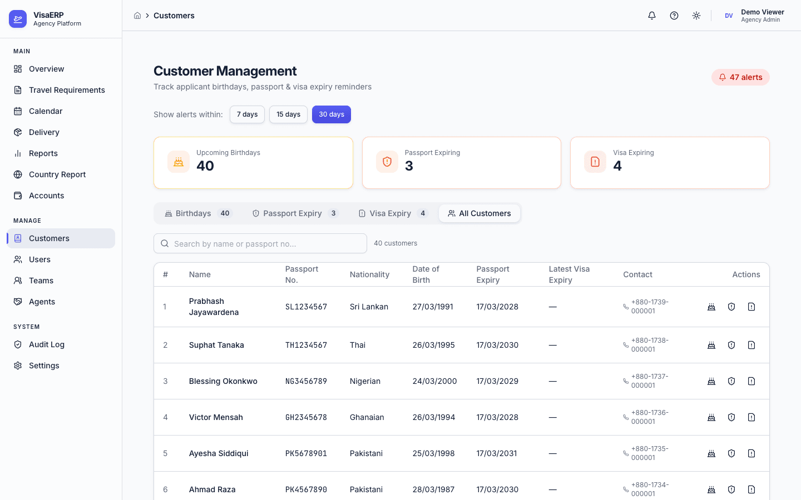Select the Country Report sidebar item
The height and width of the screenshot is (500, 801).
point(57,174)
